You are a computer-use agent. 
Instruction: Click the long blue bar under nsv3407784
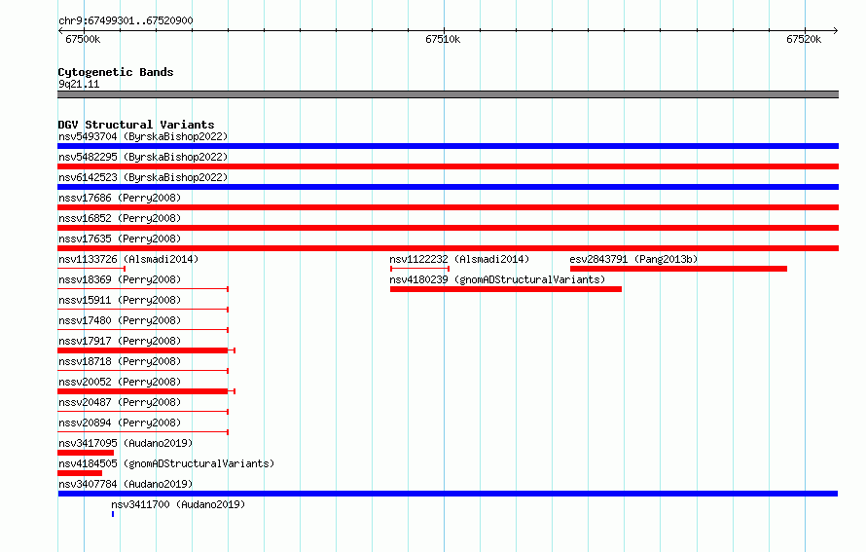tap(448, 494)
